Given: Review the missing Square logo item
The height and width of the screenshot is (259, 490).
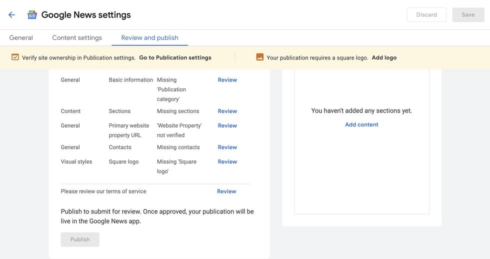Looking at the screenshot, I should pyautogui.click(x=227, y=161).
